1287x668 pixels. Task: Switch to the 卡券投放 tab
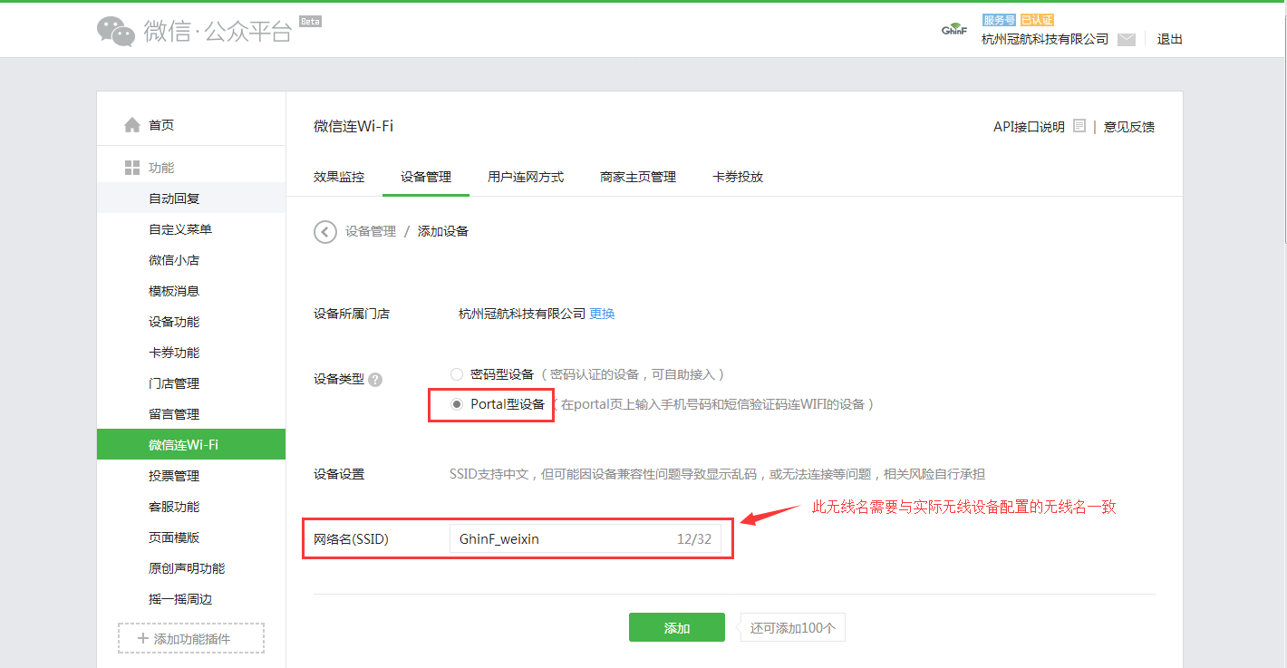pyautogui.click(x=738, y=178)
